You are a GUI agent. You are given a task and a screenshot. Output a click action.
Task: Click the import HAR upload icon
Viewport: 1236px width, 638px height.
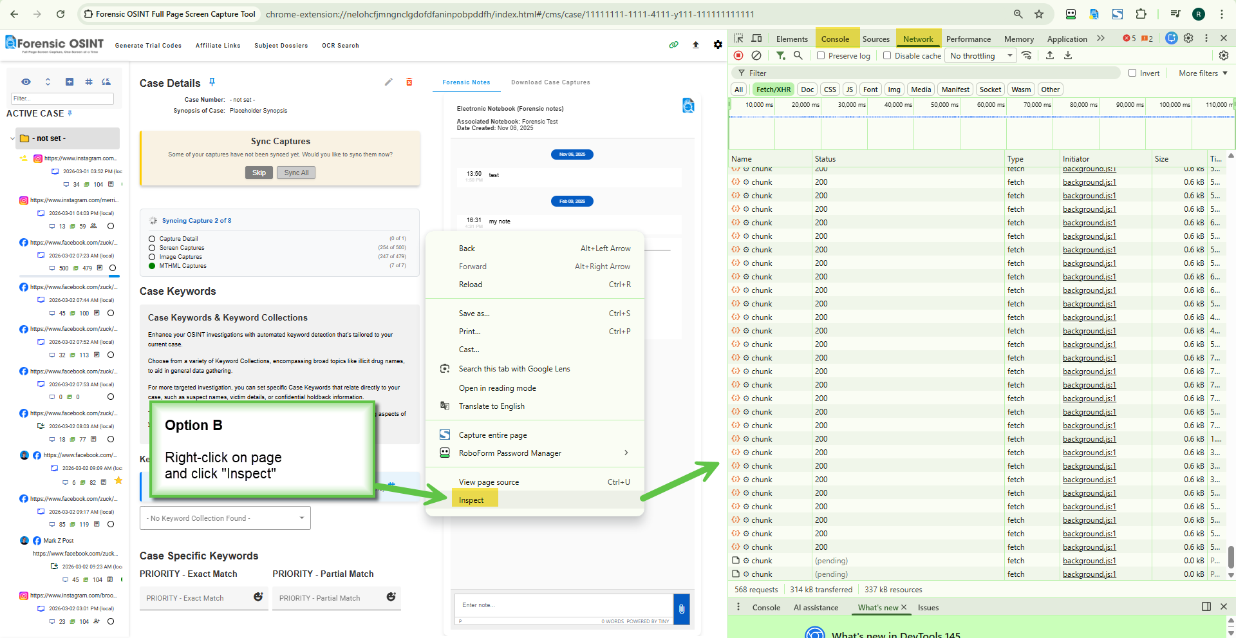click(x=1050, y=56)
